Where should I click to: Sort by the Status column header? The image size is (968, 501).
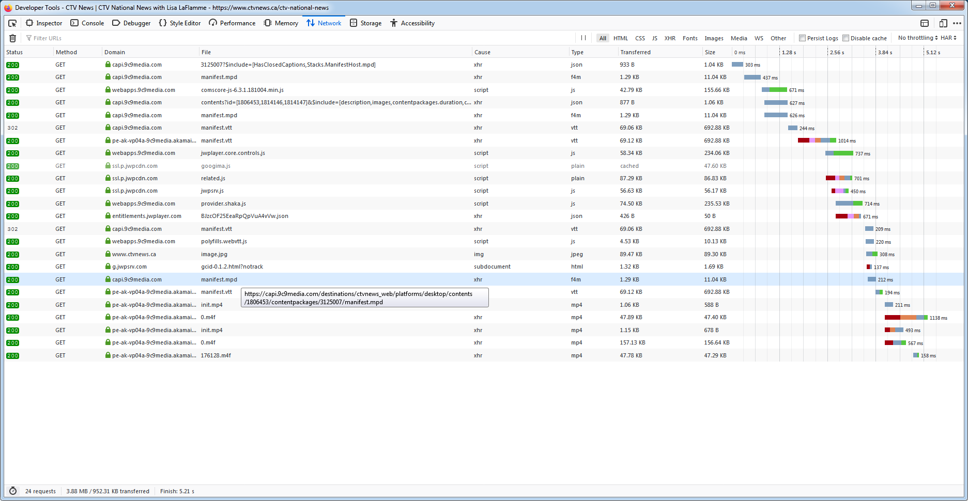click(x=29, y=52)
